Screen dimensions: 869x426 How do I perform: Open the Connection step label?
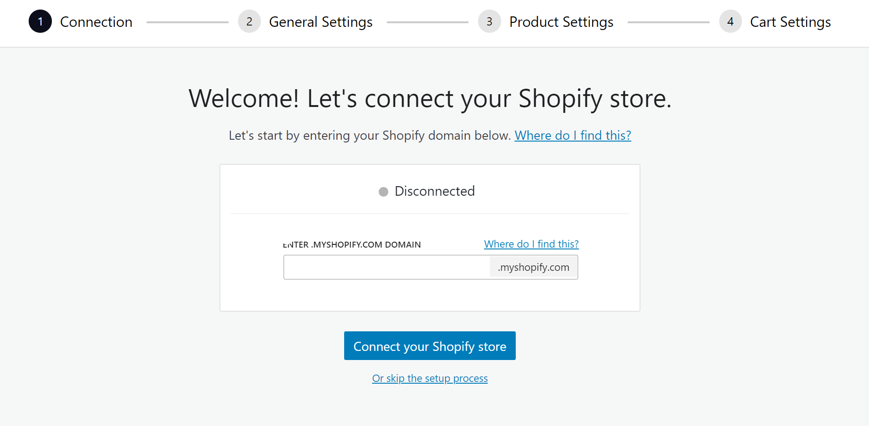[96, 22]
